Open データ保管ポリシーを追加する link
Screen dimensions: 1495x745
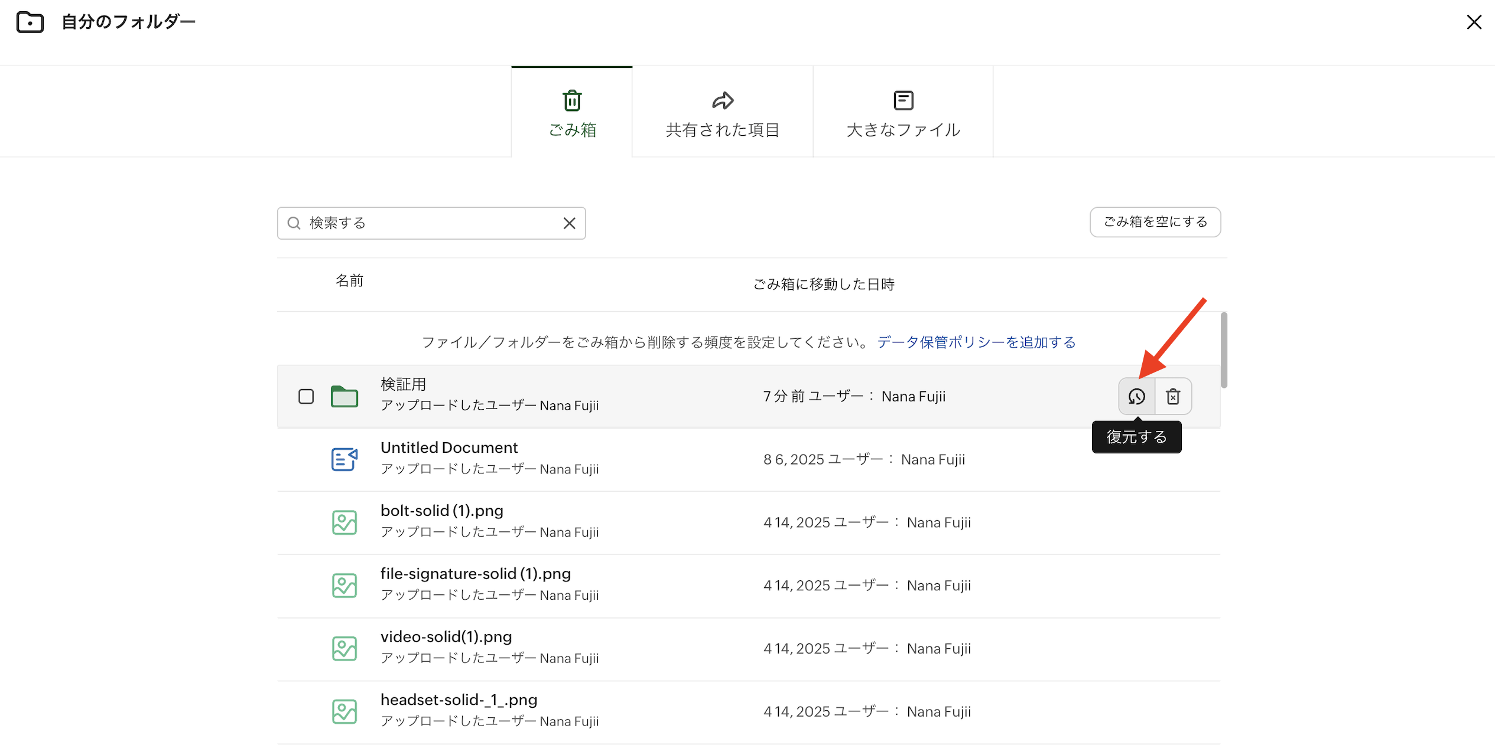976,342
